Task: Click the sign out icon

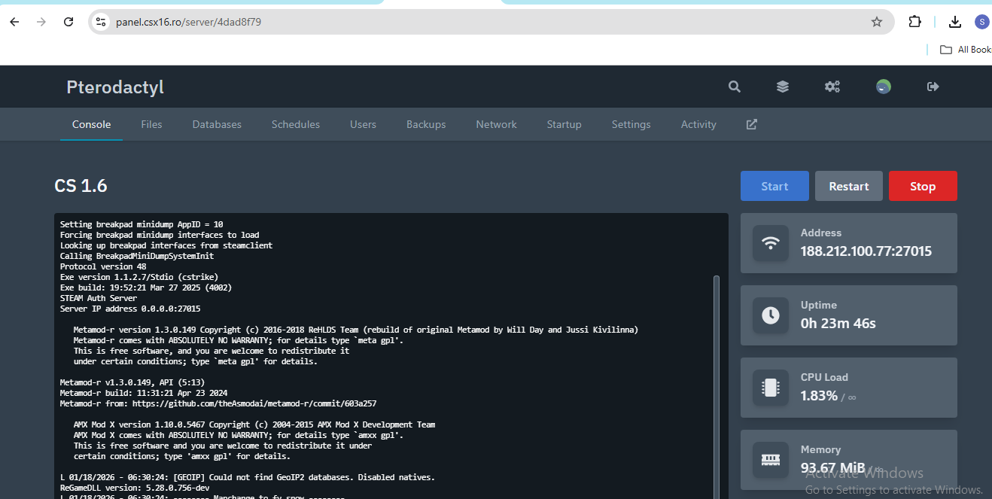Action: click(x=933, y=87)
